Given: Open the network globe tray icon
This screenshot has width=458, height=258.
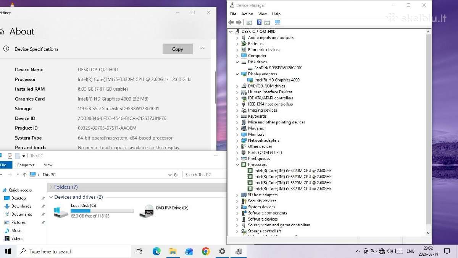Looking at the screenshot, I should tap(382, 251).
